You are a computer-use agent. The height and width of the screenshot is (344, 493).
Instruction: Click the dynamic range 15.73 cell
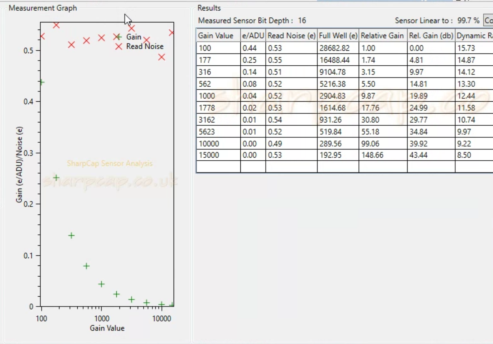[x=474, y=48]
